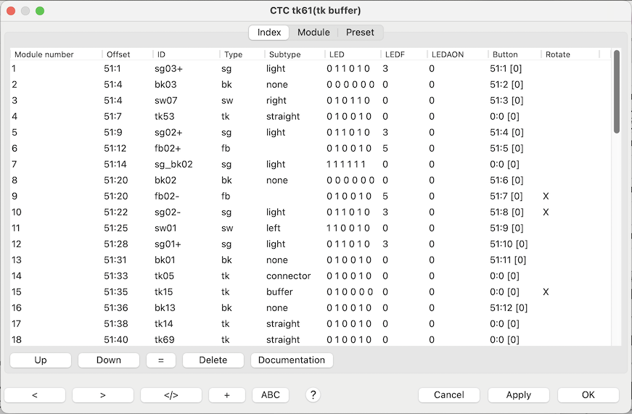The image size is (632, 414).
Task: Switch to the Module tab
Action: [313, 33]
